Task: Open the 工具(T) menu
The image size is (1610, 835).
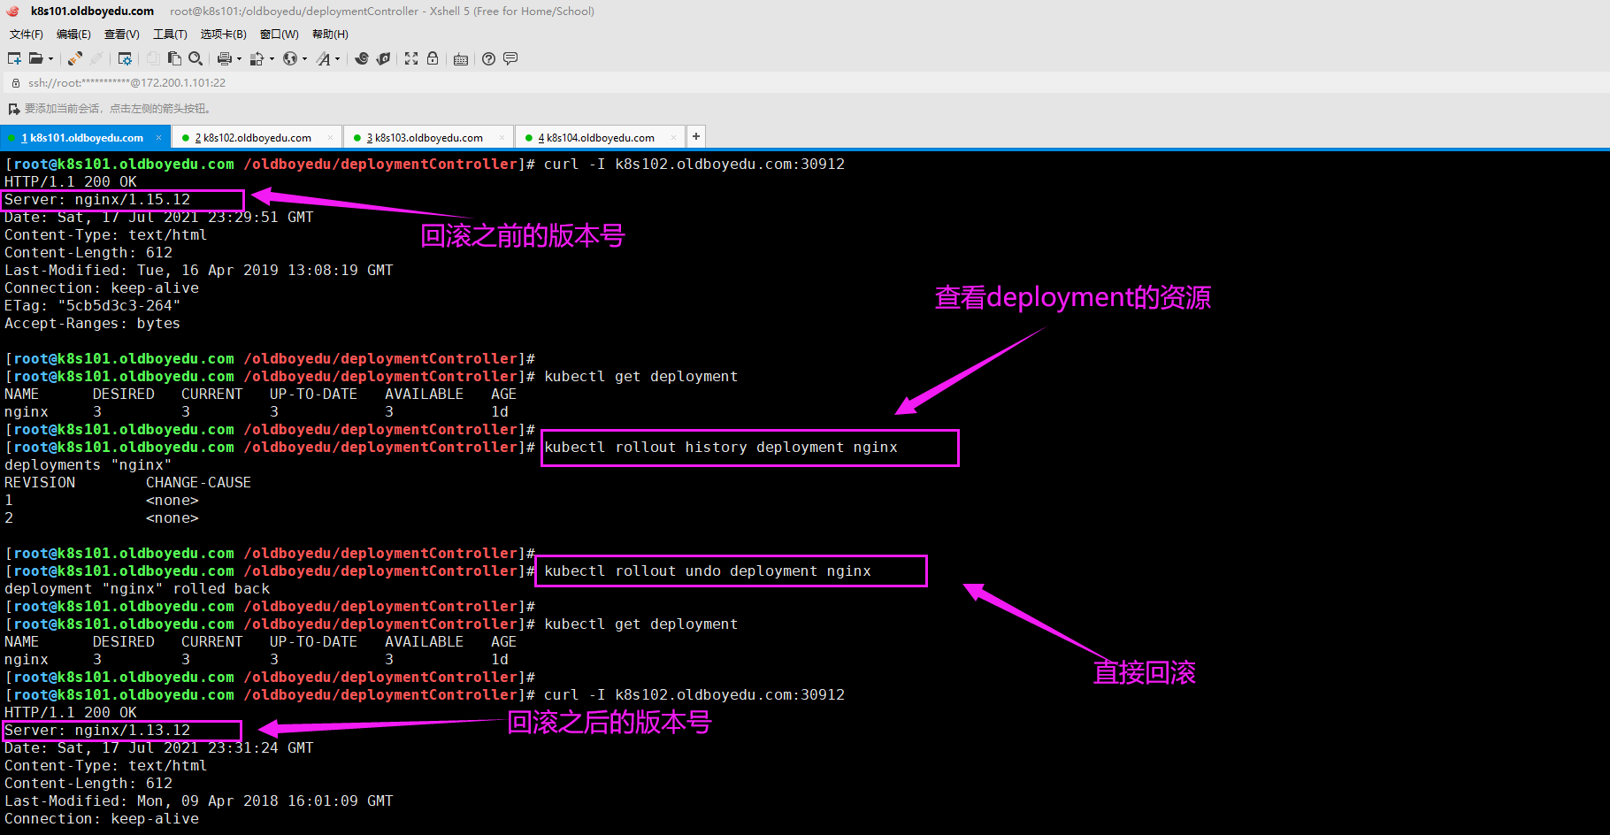Action: pyautogui.click(x=170, y=34)
